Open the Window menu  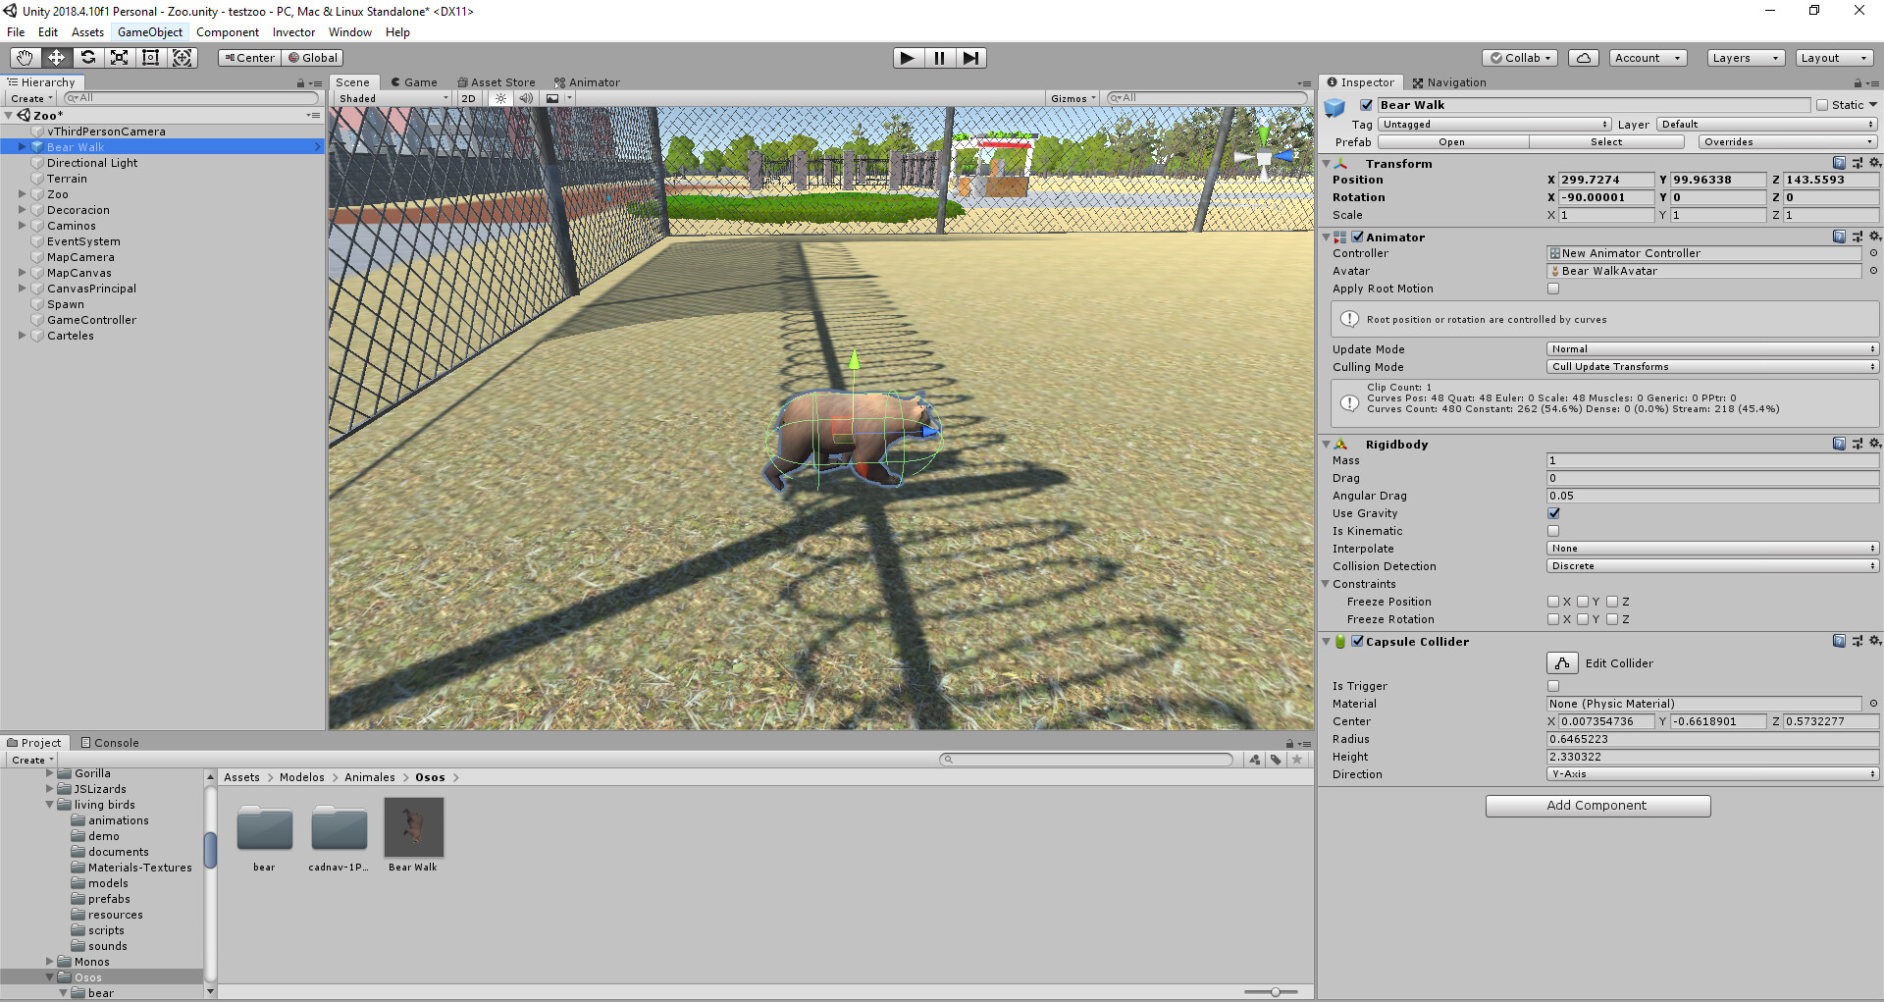coord(349,32)
